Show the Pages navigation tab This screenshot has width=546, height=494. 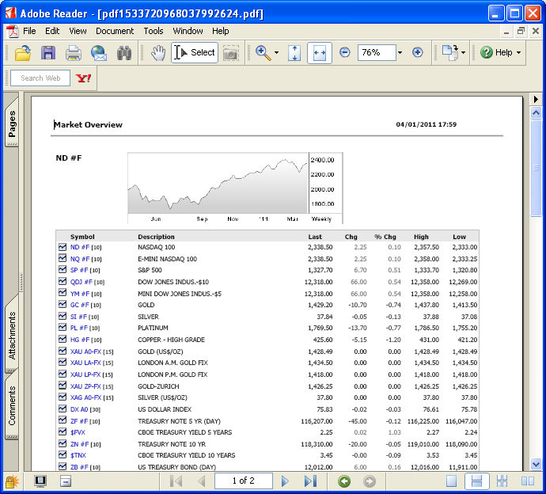click(12, 123)
